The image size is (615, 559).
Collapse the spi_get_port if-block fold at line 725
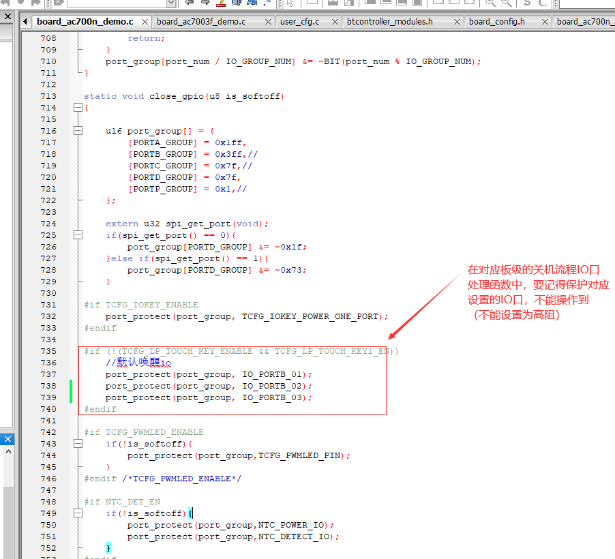tap(78, 235)
